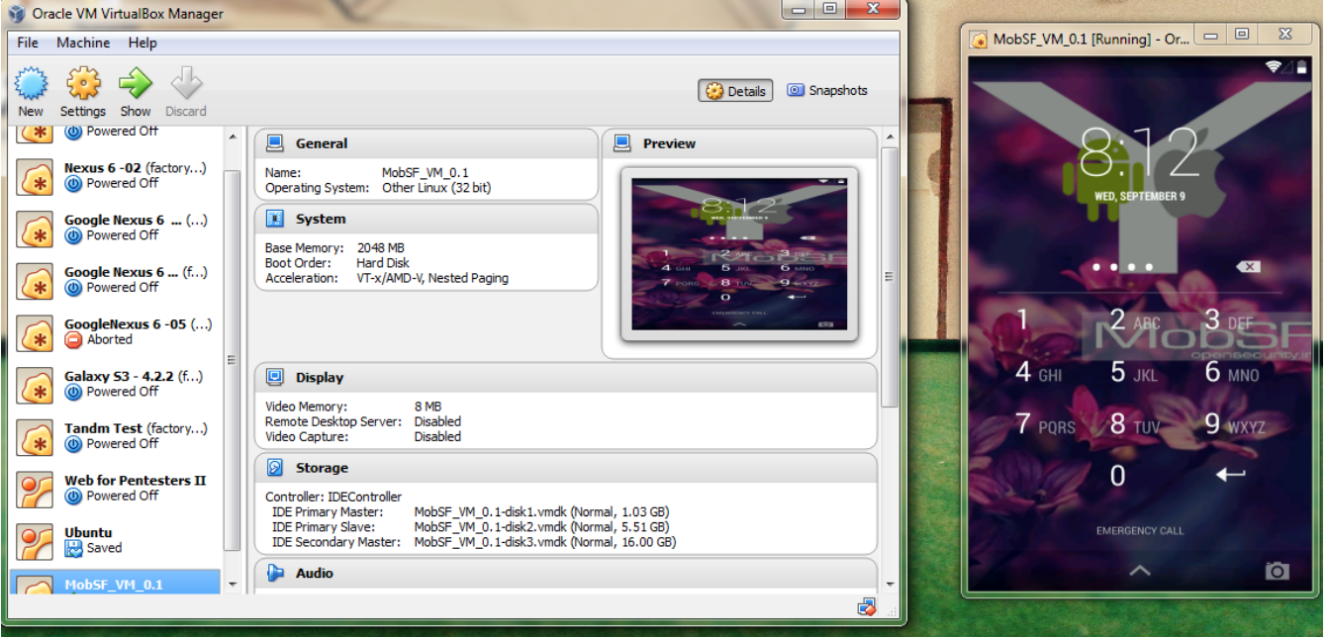The image size is (1326, 637).
Task: Click the Galaxy S3 VM icon
Action: [x=36, y=385]
